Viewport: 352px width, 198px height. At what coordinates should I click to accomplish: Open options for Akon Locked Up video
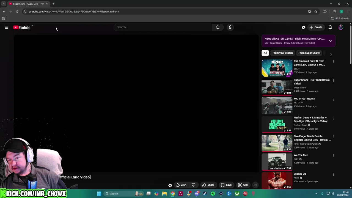tap(334, 174)
